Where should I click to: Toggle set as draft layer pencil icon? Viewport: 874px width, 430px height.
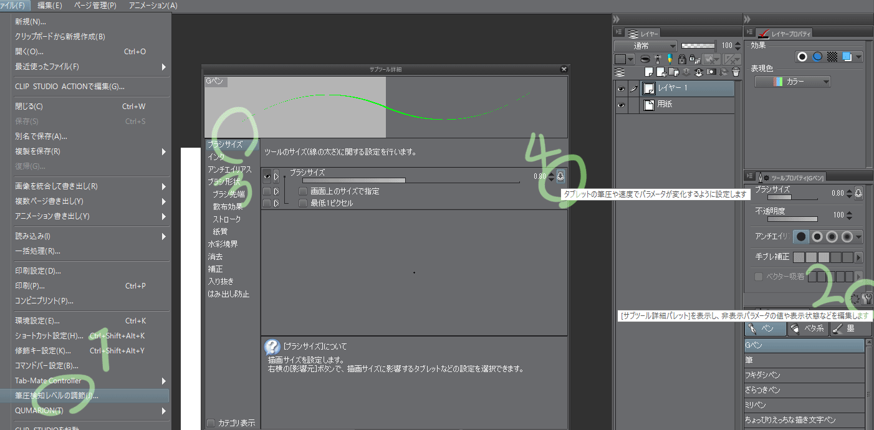(x=670, y=59)
